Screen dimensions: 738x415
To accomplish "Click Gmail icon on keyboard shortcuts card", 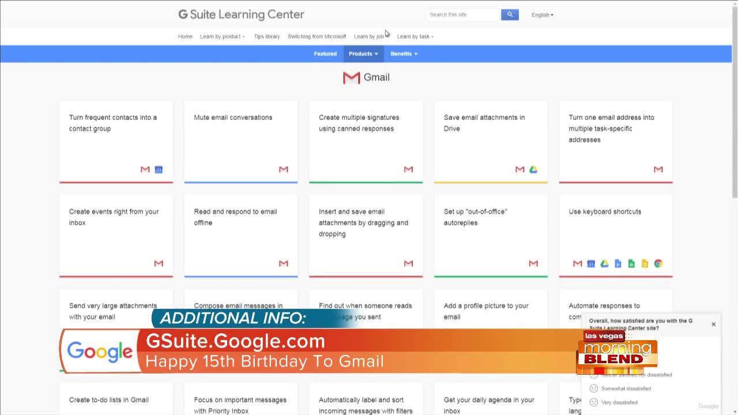I will [x=578, y=263].
